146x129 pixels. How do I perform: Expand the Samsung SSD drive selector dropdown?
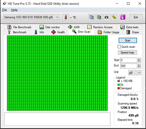pyautogui.click(x=31, y=17)
